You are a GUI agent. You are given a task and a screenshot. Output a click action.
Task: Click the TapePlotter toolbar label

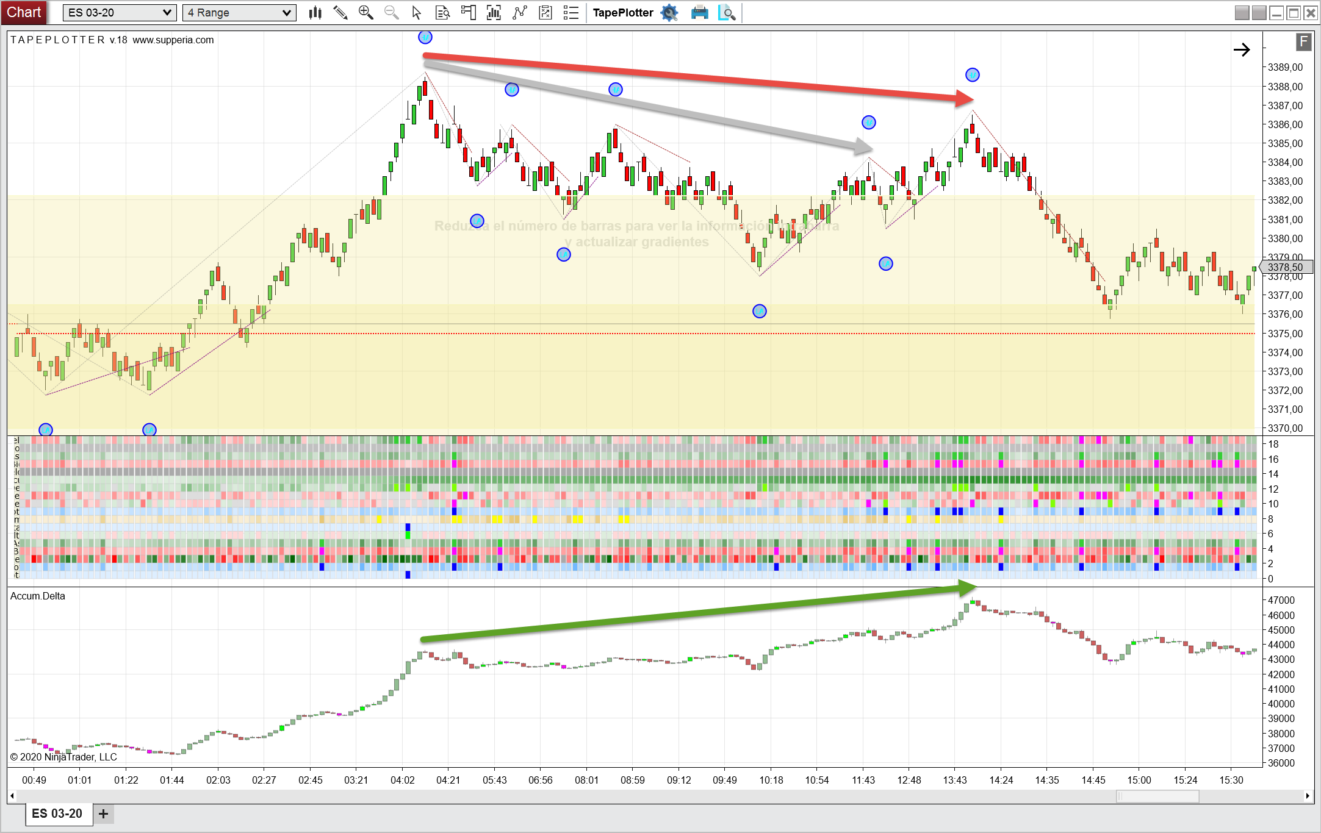pos(622,13)
